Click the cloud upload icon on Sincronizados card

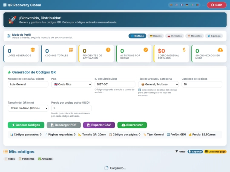pos(220,50)
